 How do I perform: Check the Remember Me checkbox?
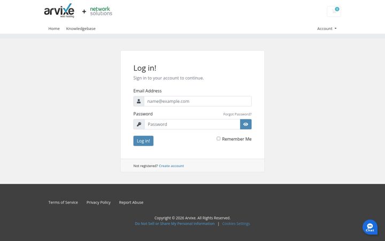click(x=218, y=139)
